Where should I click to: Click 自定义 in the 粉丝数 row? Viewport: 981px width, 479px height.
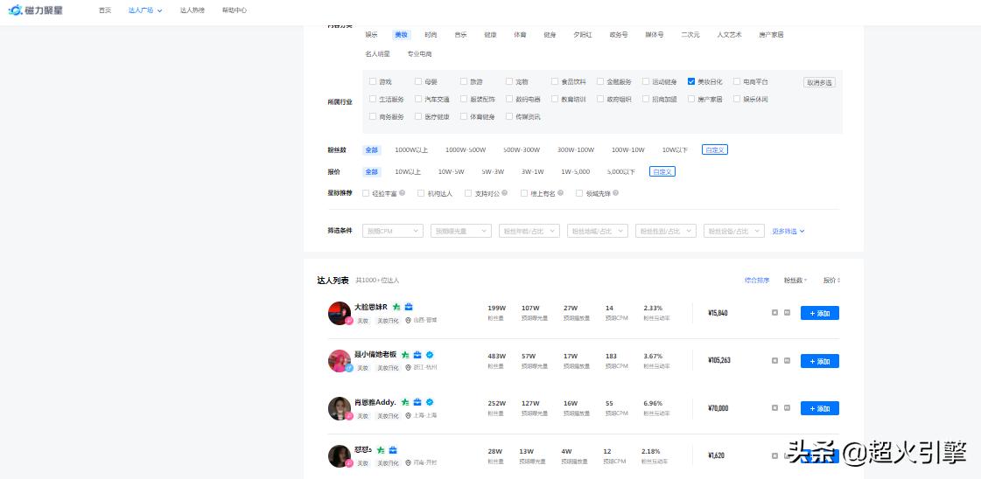(714, 149)
